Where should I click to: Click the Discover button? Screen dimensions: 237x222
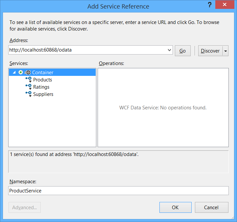[210, 51]
